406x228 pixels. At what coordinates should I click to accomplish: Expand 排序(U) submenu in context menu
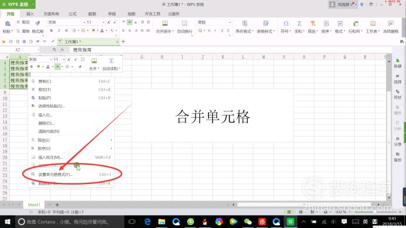tap(71, 148)
